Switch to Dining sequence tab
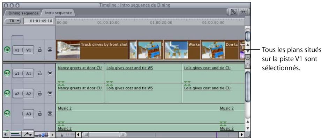322x139 pixels. (x=23, y=13)
